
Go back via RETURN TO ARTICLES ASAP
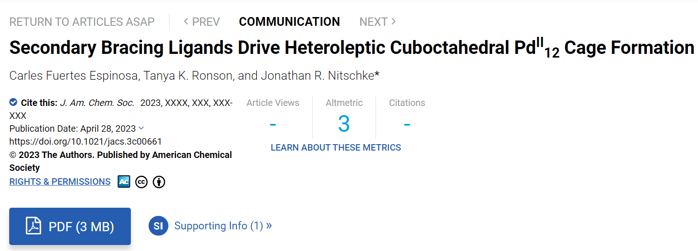click(82, 22)
